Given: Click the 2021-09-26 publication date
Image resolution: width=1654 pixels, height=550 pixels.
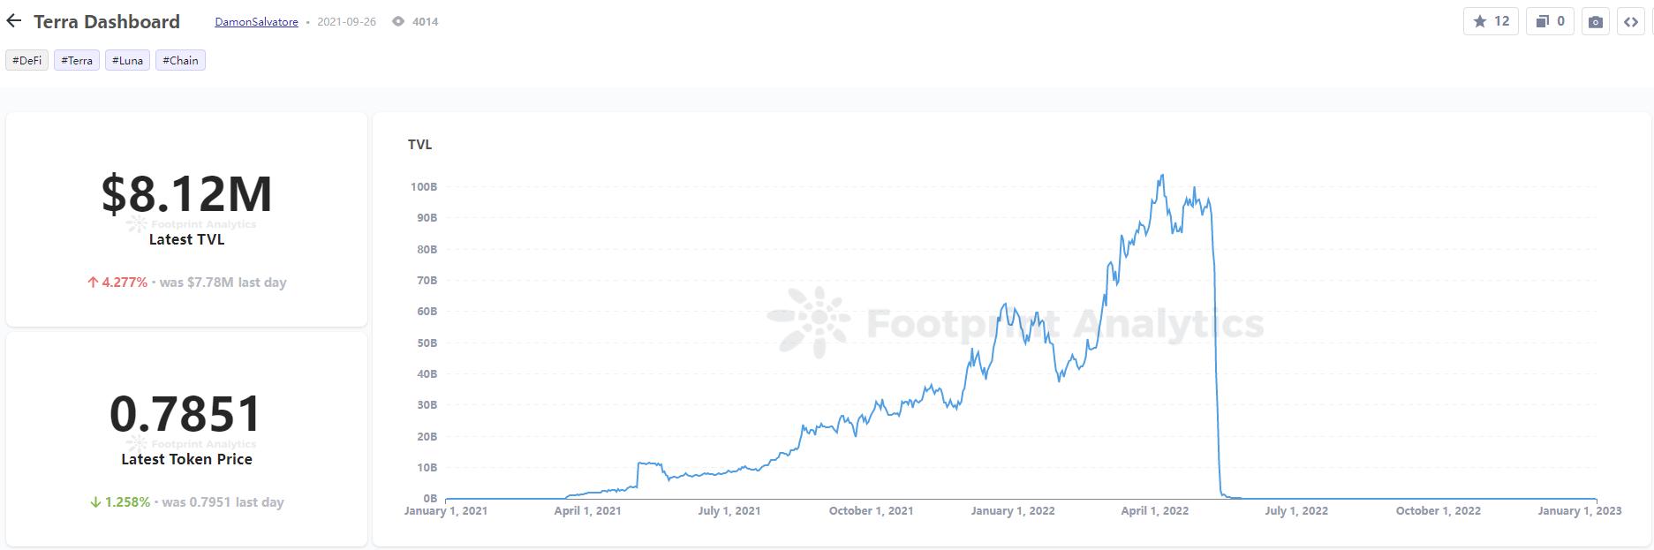Looking at the screenshot, I should coord(346,21).
